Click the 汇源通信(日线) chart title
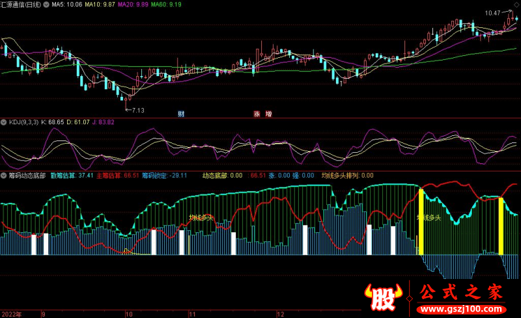Viewport: 521px width, 318px height. tap(21, 5)
